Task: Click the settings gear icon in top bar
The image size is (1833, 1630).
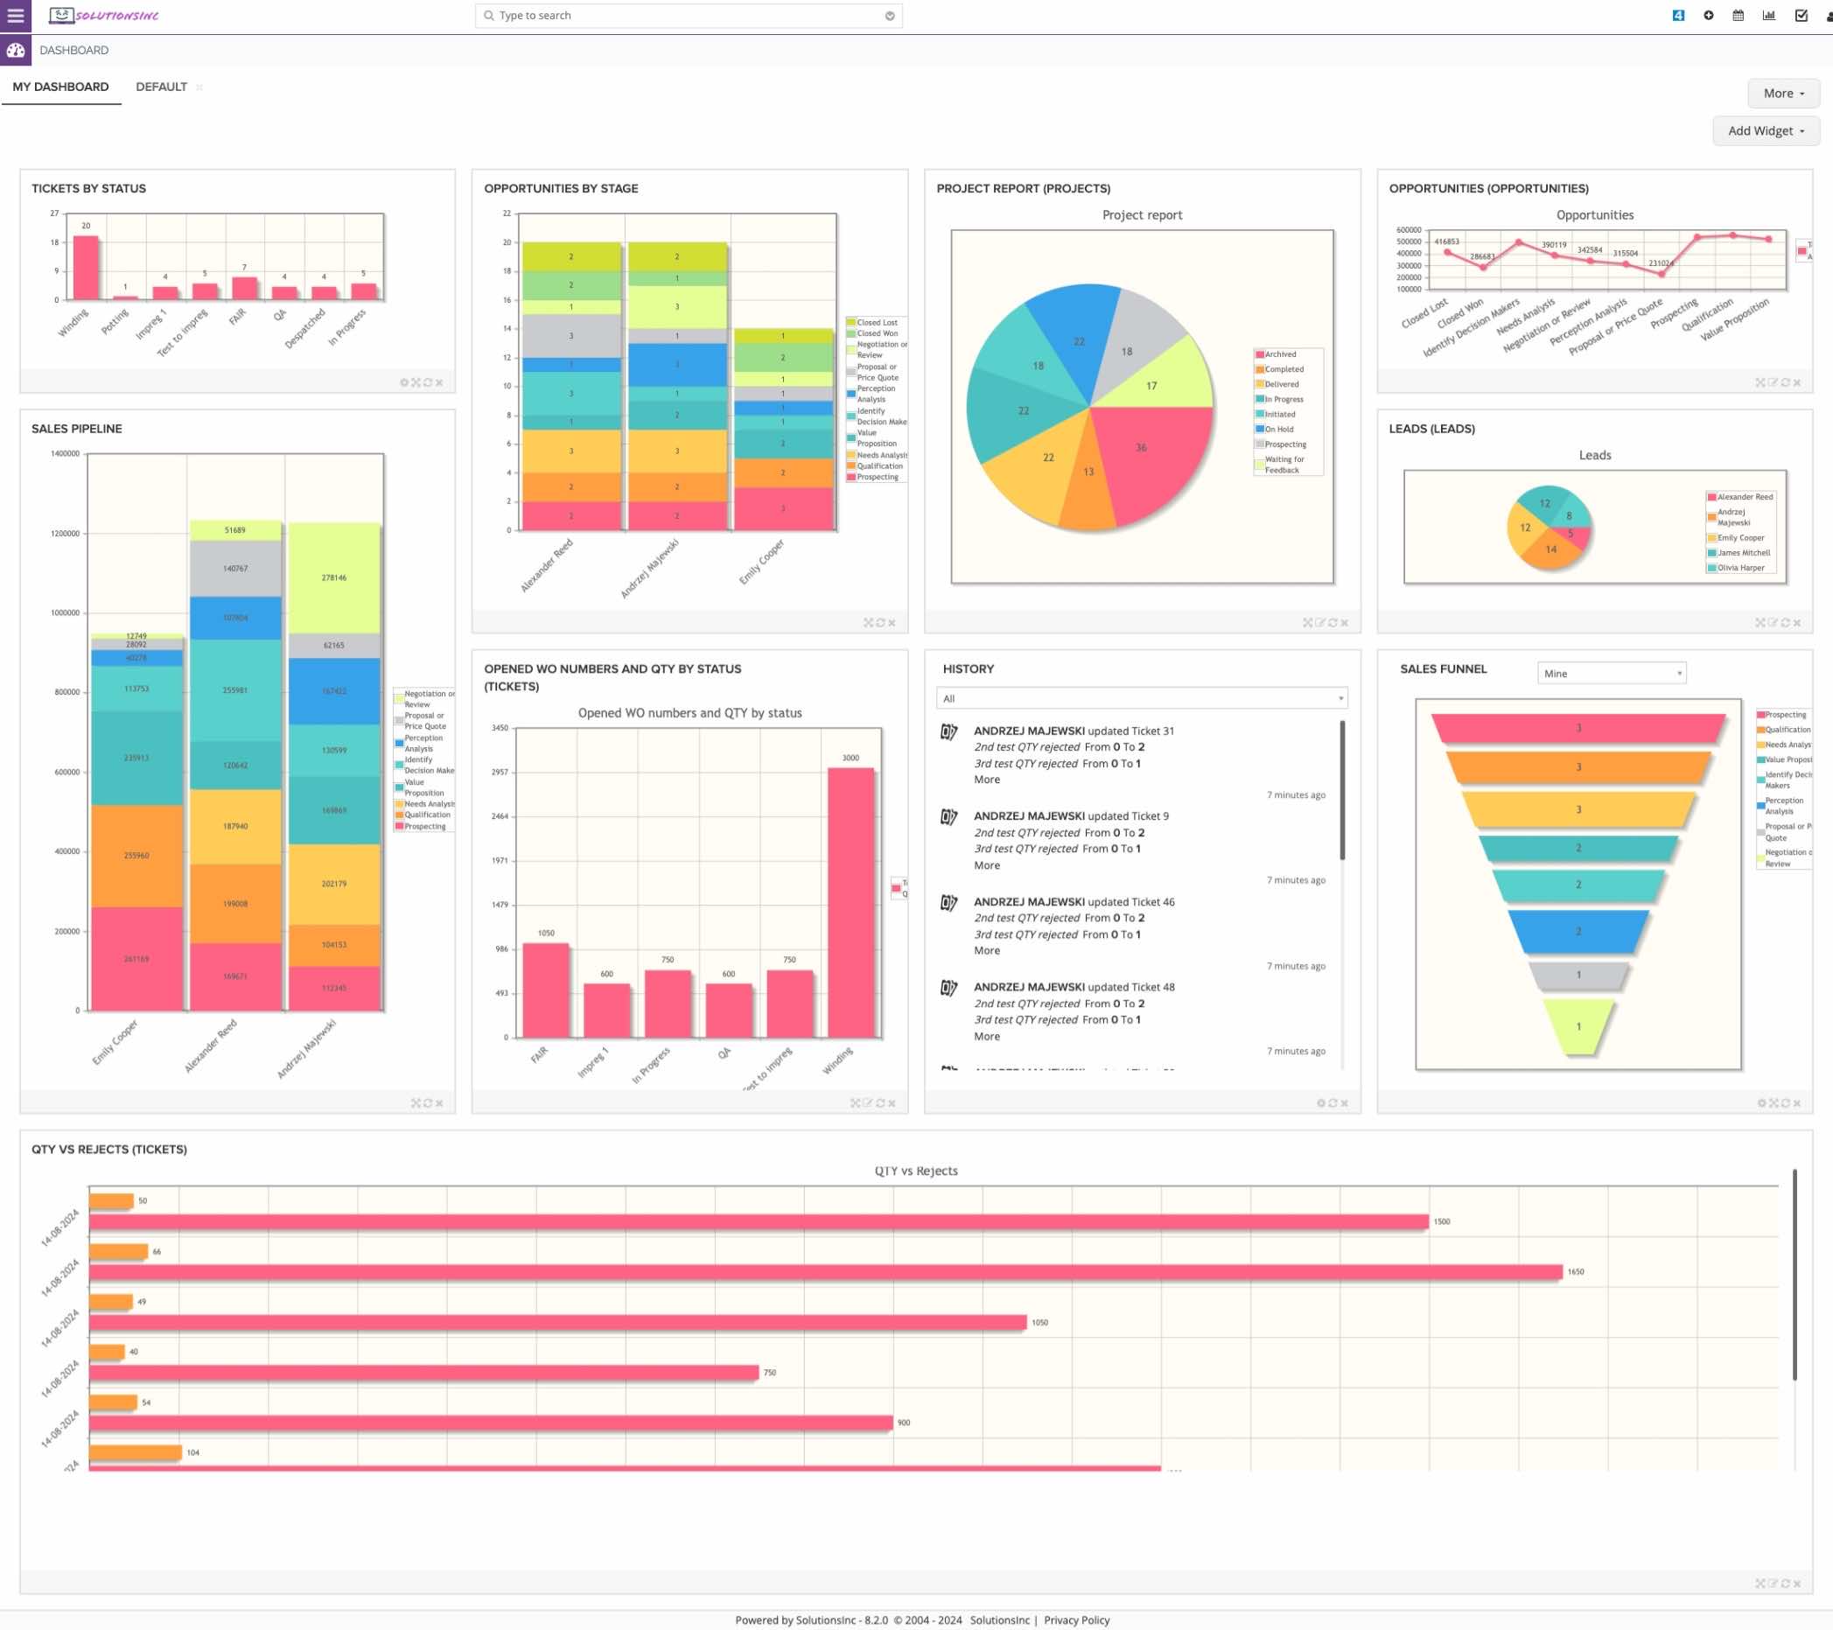Action: pos(1707,14)
